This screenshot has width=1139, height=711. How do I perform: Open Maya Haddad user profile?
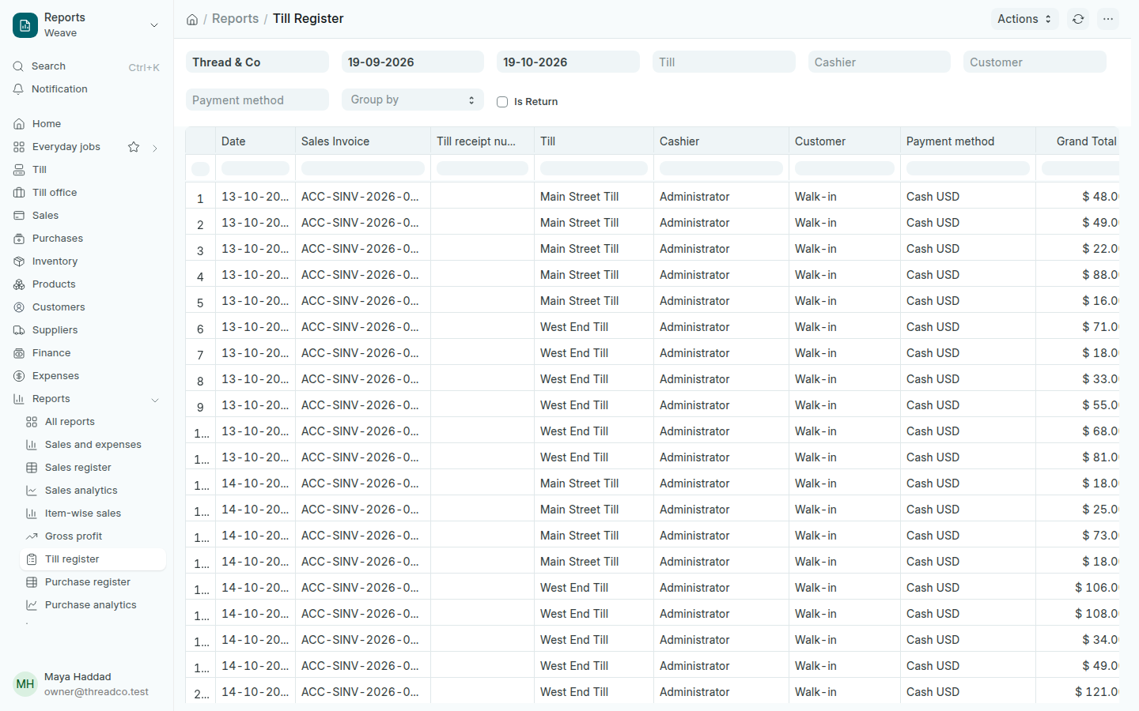pyautogui.click(x=86, y=684)
